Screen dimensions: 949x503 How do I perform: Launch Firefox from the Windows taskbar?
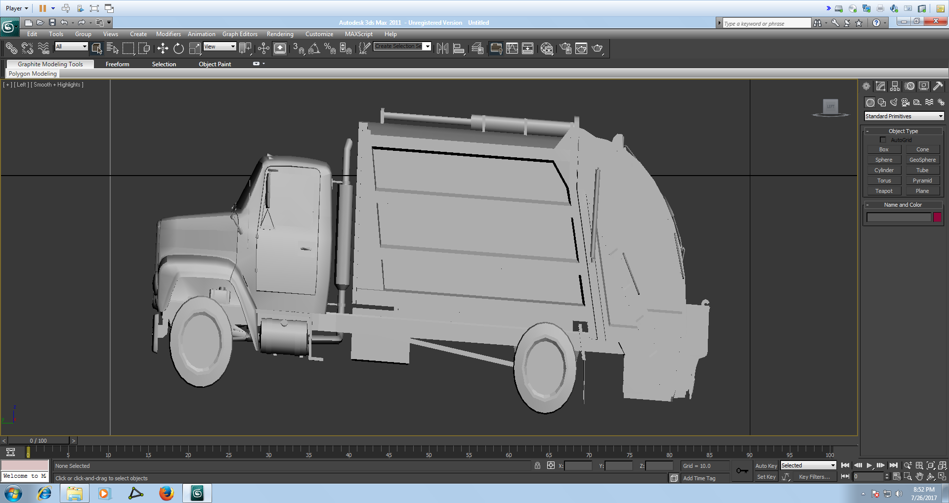tap(166, 493)
